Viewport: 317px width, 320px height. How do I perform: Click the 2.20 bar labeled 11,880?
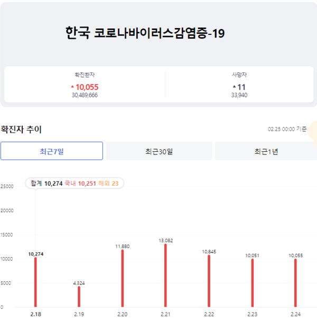tap(123, 278)
